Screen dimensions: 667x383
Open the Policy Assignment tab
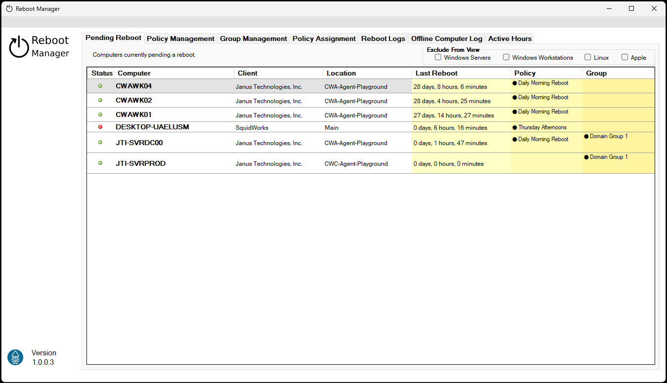(324, 38)
